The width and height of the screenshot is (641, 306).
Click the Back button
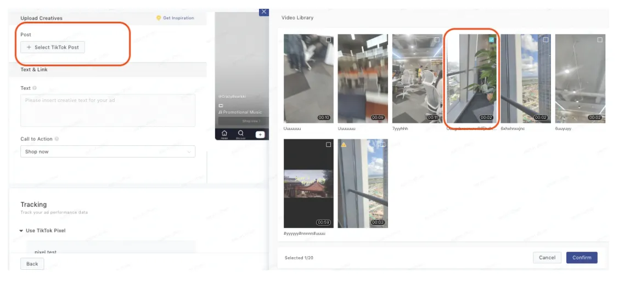point(32,264)
